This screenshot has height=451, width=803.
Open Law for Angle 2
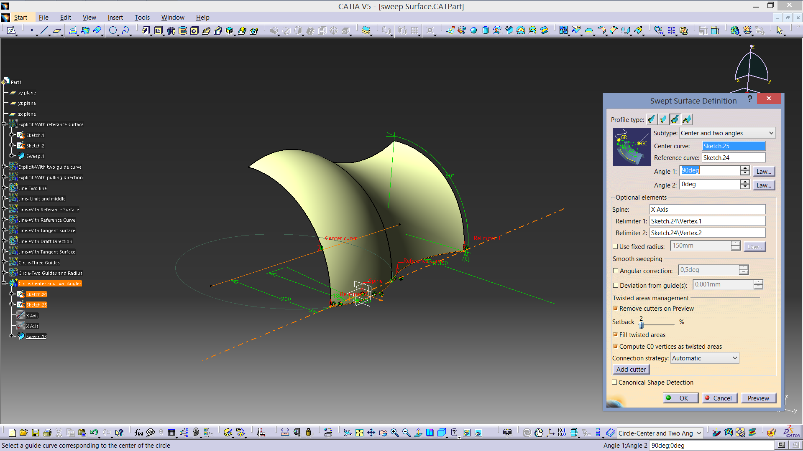pos(764,185)
